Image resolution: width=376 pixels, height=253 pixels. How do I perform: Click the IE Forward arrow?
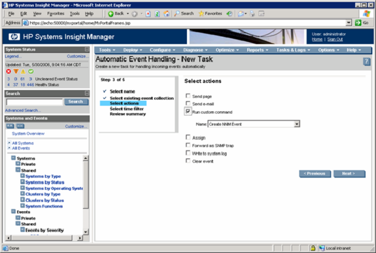(x=135, y=14)
